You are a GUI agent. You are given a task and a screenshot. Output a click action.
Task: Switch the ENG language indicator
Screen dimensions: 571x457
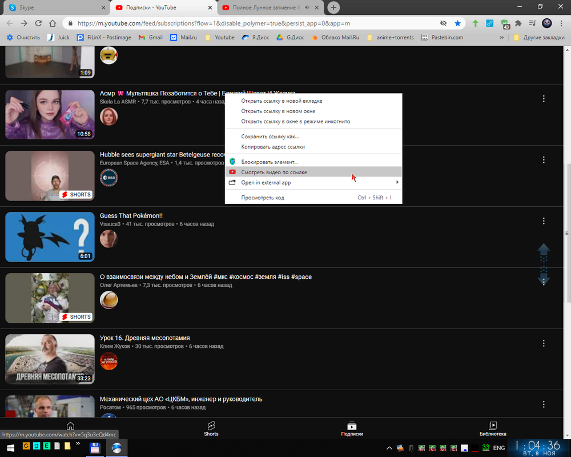click(499, 448)
